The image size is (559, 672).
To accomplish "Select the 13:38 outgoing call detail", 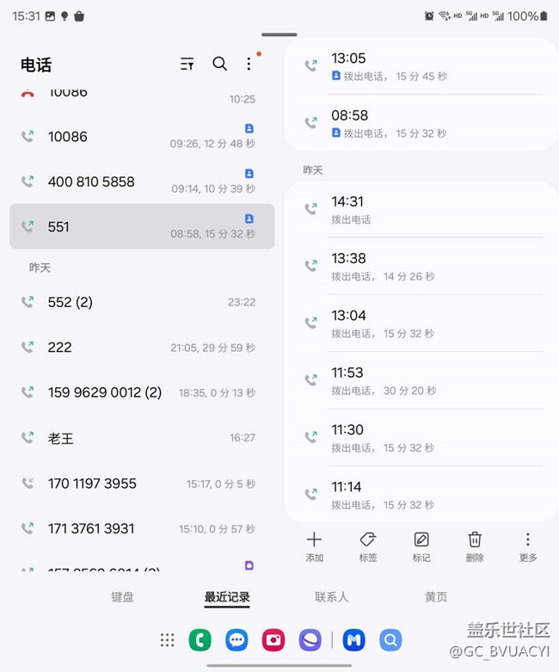I will point(421,266).
